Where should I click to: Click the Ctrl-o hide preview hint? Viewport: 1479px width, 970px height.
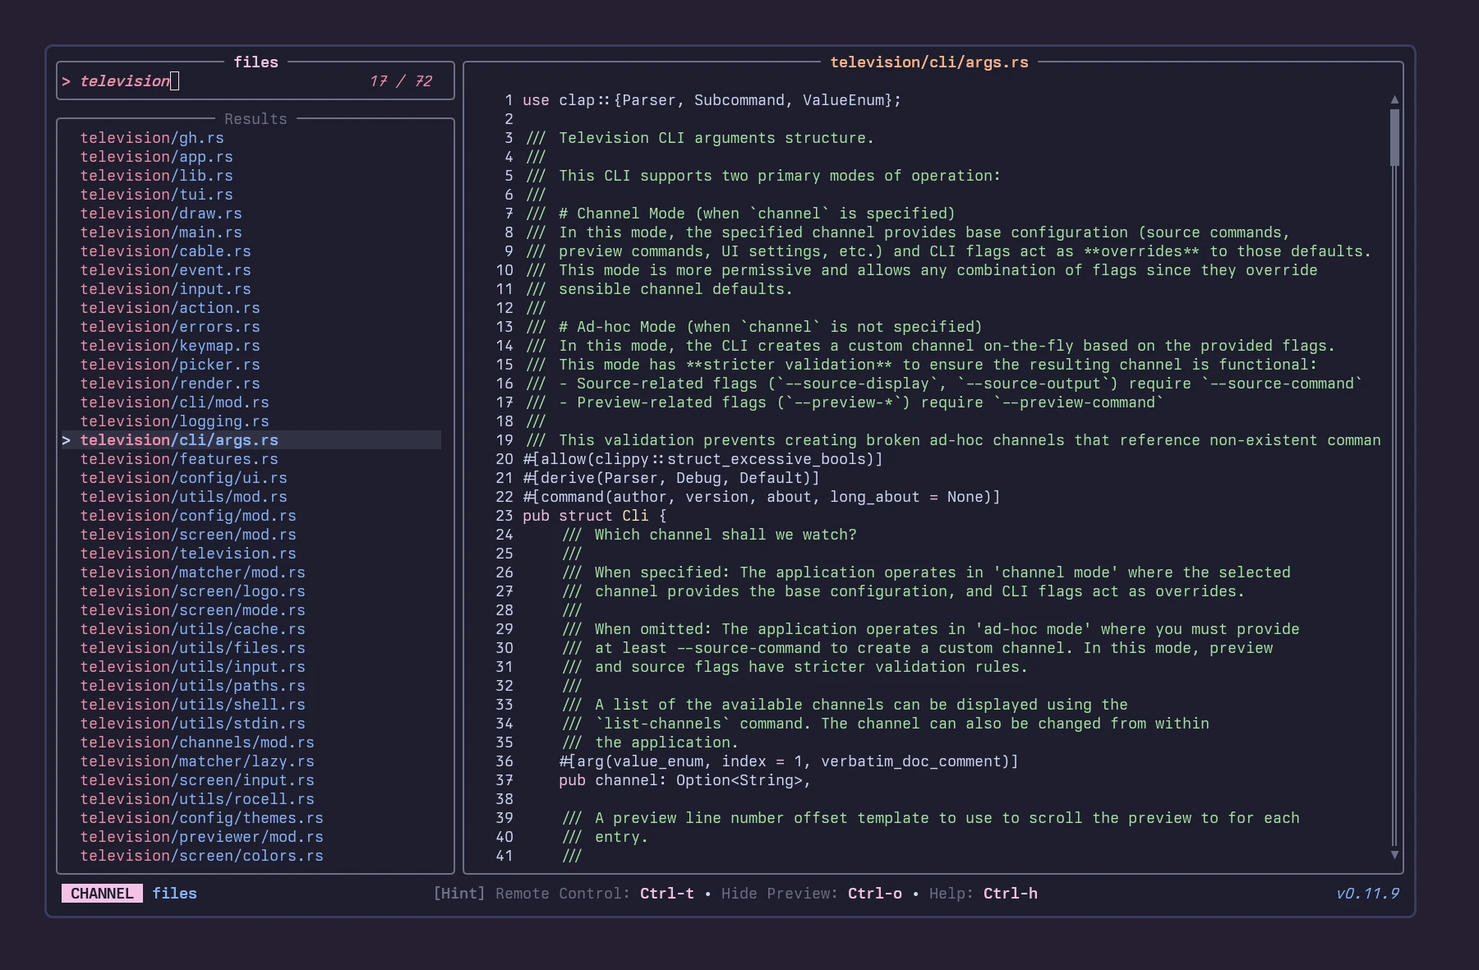875,894
